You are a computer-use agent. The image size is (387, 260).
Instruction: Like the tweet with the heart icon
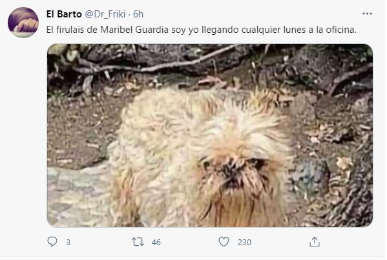click(x=224, y=242)
